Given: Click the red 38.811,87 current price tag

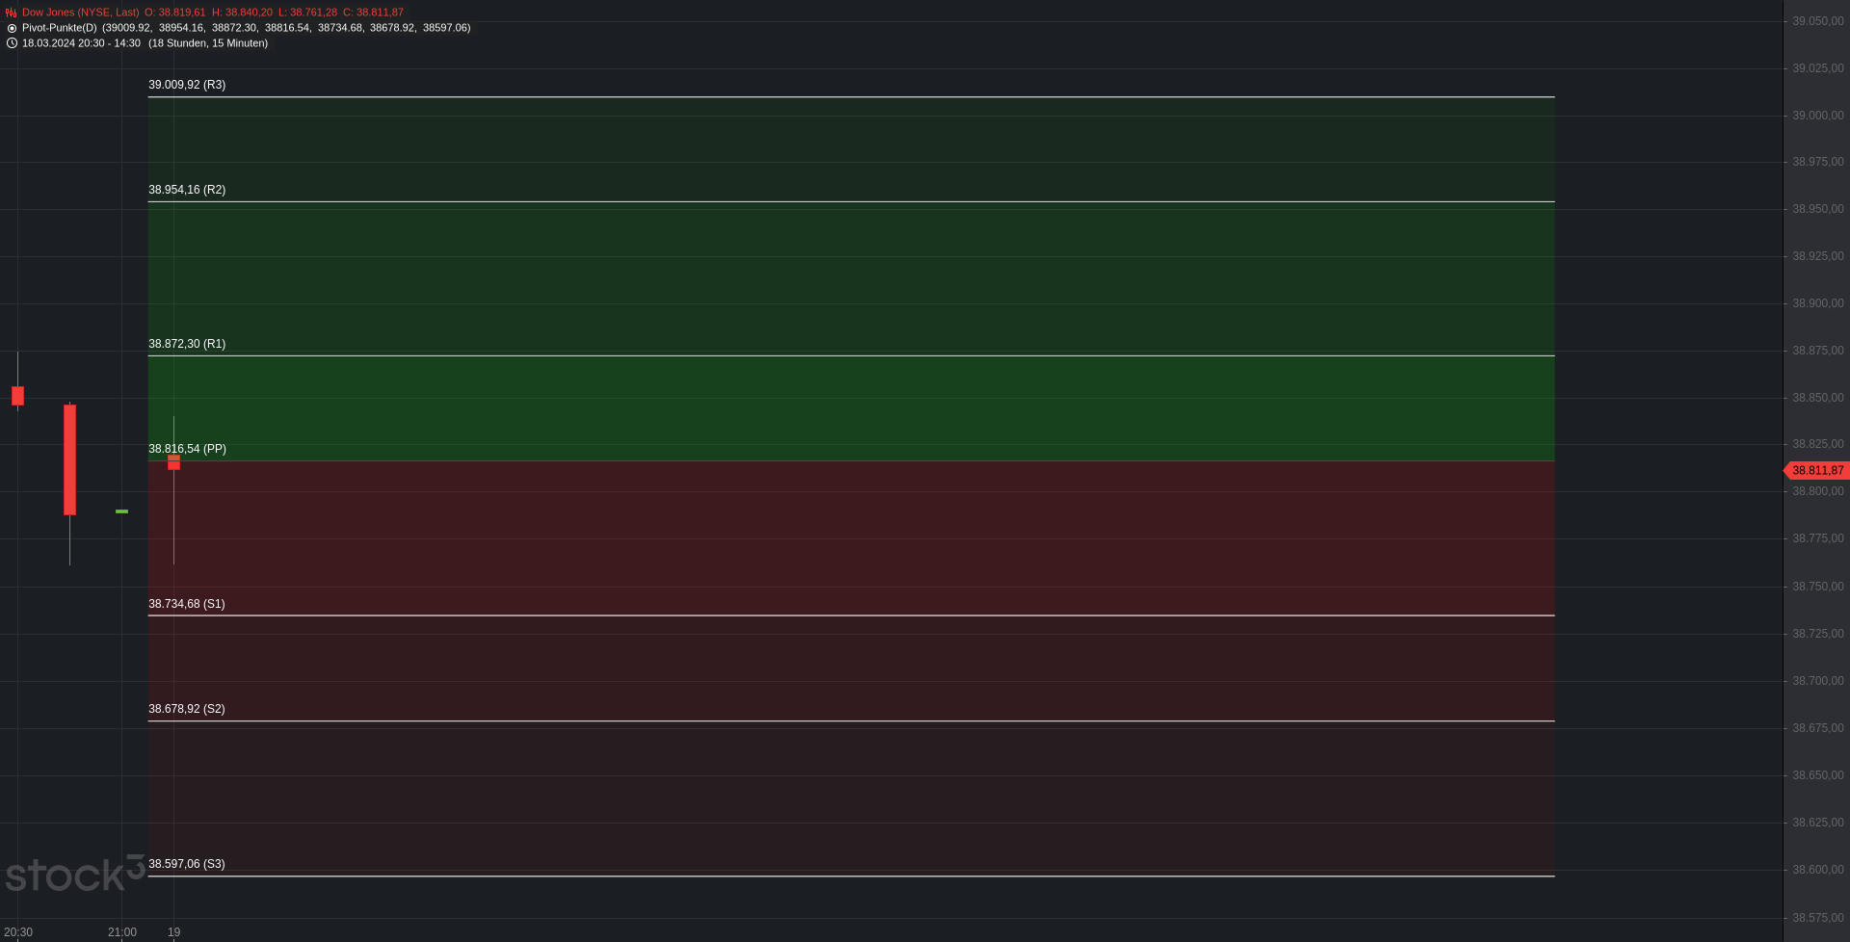Looking at the screenshot, I should (1817, 470).
